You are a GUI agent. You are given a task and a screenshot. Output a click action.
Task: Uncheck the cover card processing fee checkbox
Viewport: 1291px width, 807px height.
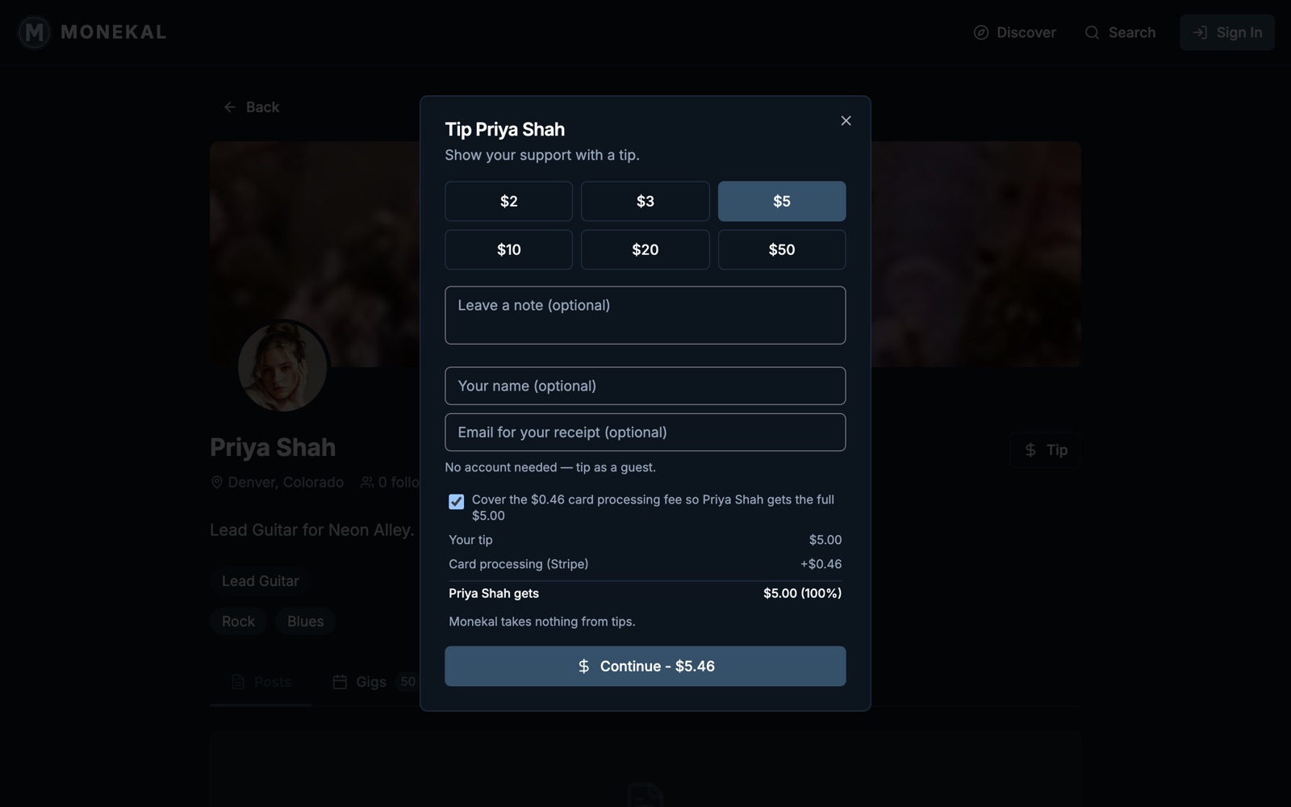(456, 501)
